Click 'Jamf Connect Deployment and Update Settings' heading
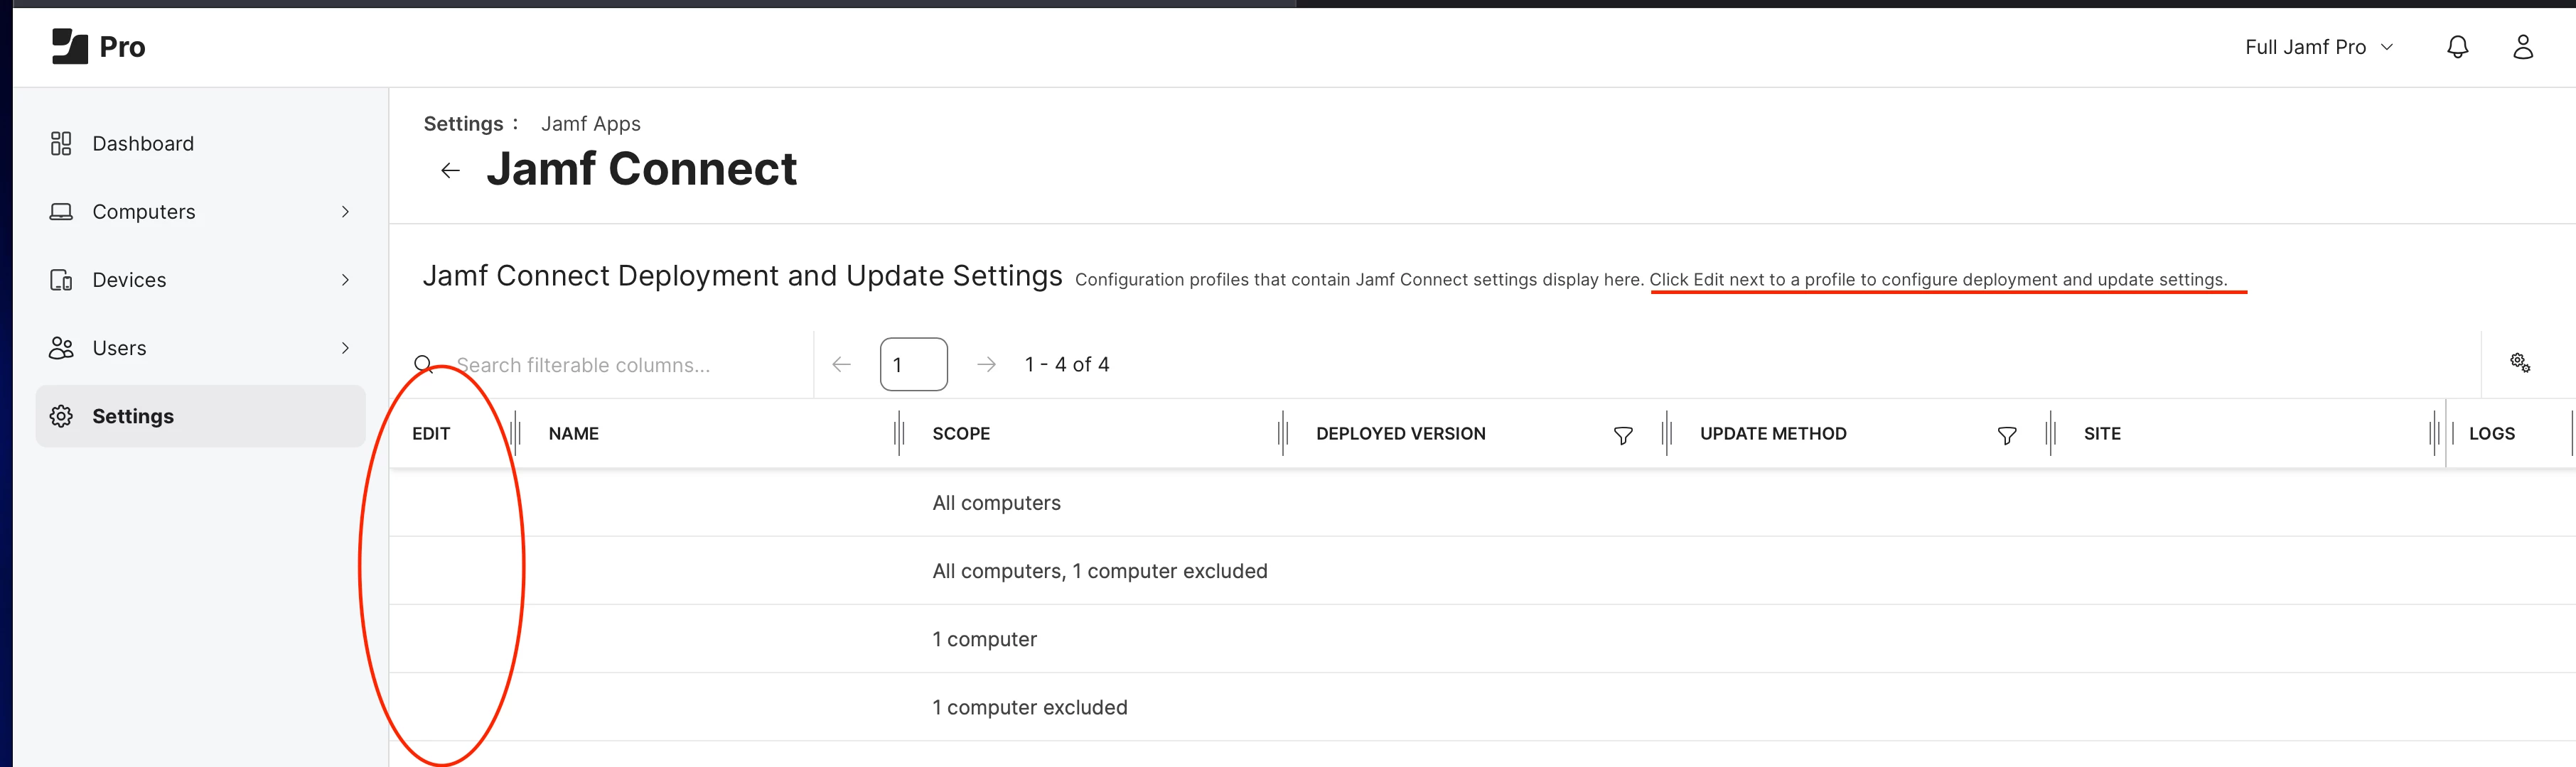 (x=742, y=276)
